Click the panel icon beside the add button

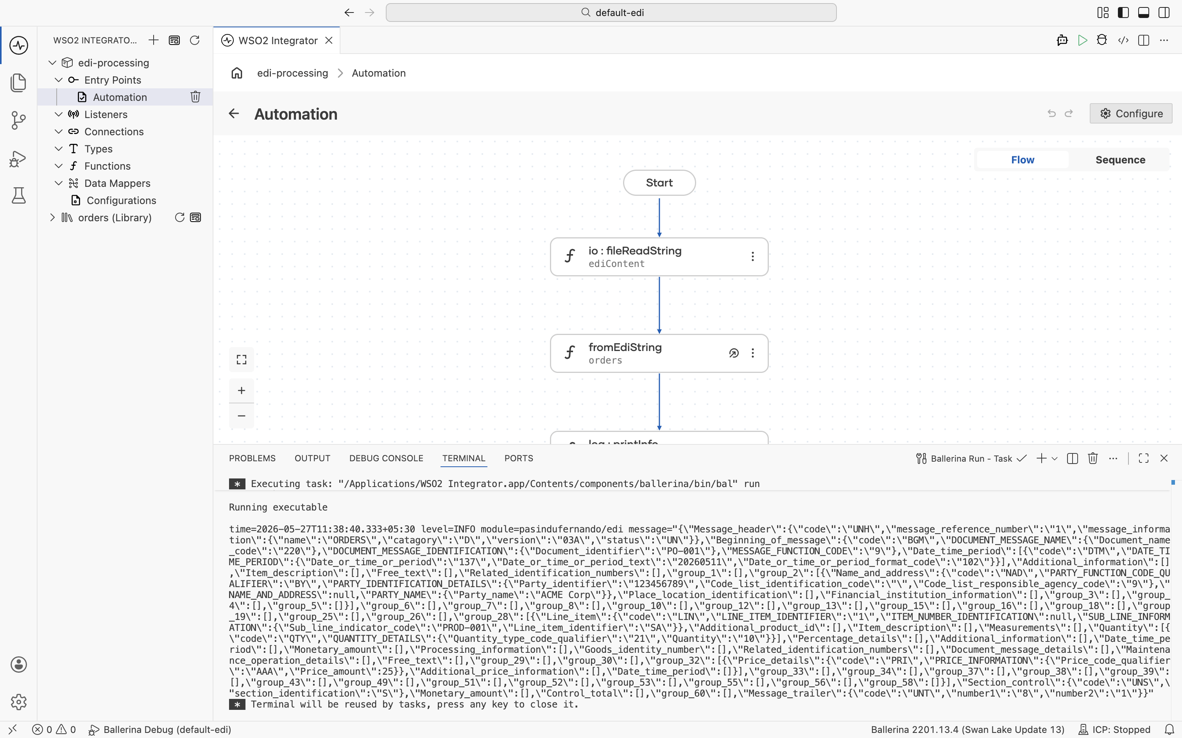click(174, 40)
